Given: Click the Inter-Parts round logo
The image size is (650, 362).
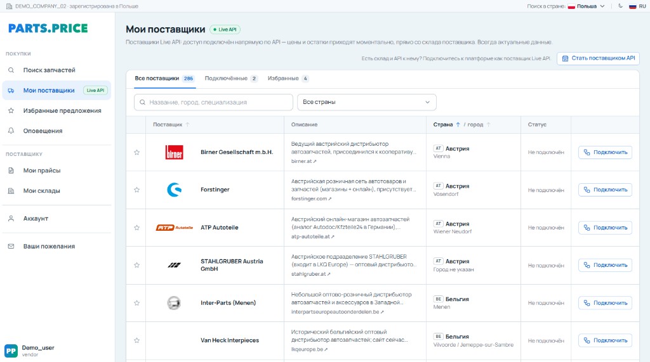Looking at the screenshot, I should 174,303.
